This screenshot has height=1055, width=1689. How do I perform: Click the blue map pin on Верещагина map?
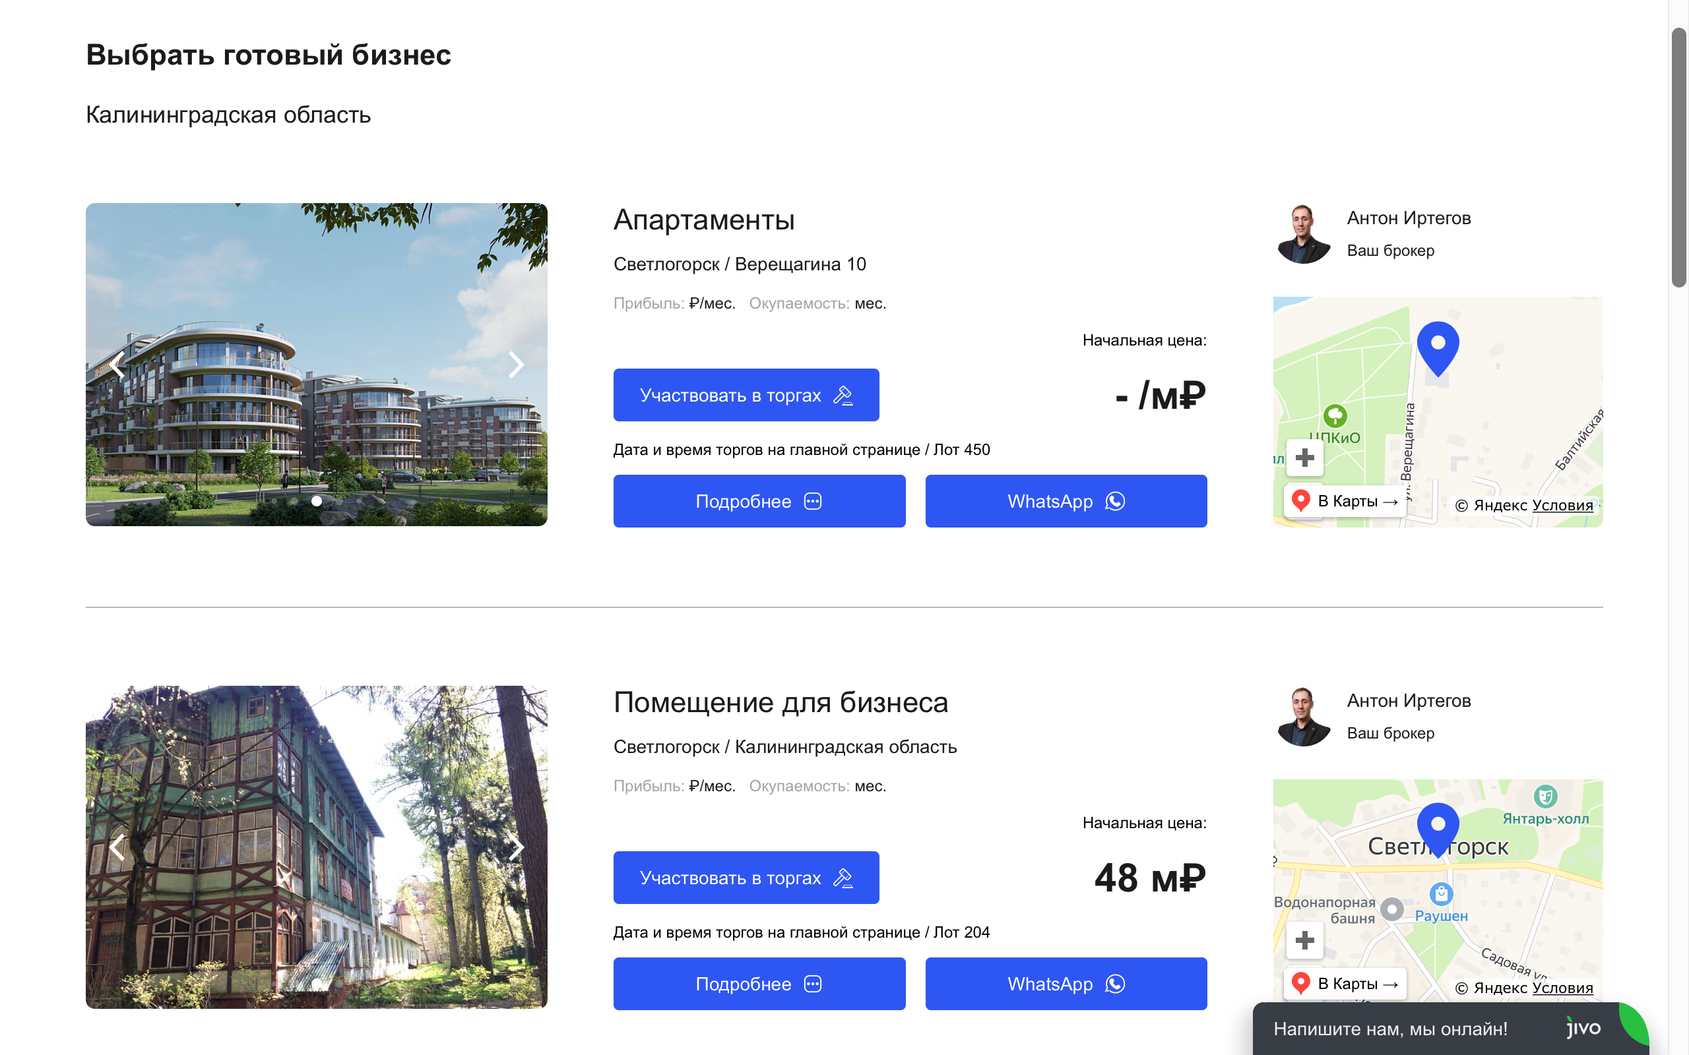pyautogui.click(x=1438, y=348)
